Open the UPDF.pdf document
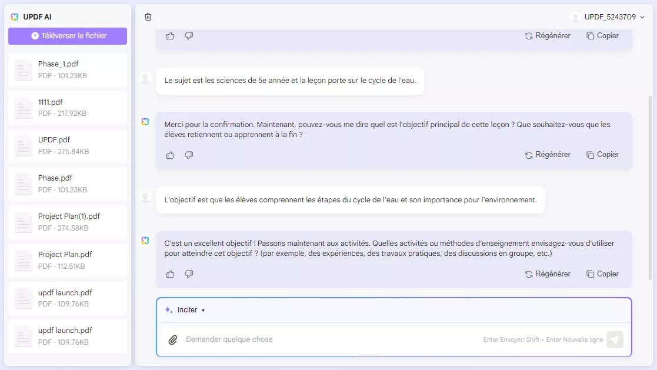 (67, 145)
